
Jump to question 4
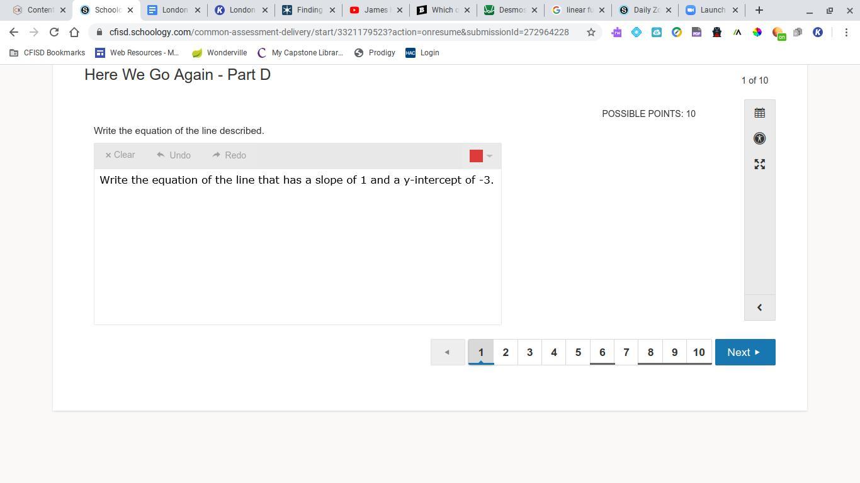pyautogui.click(x=554, y=352)
